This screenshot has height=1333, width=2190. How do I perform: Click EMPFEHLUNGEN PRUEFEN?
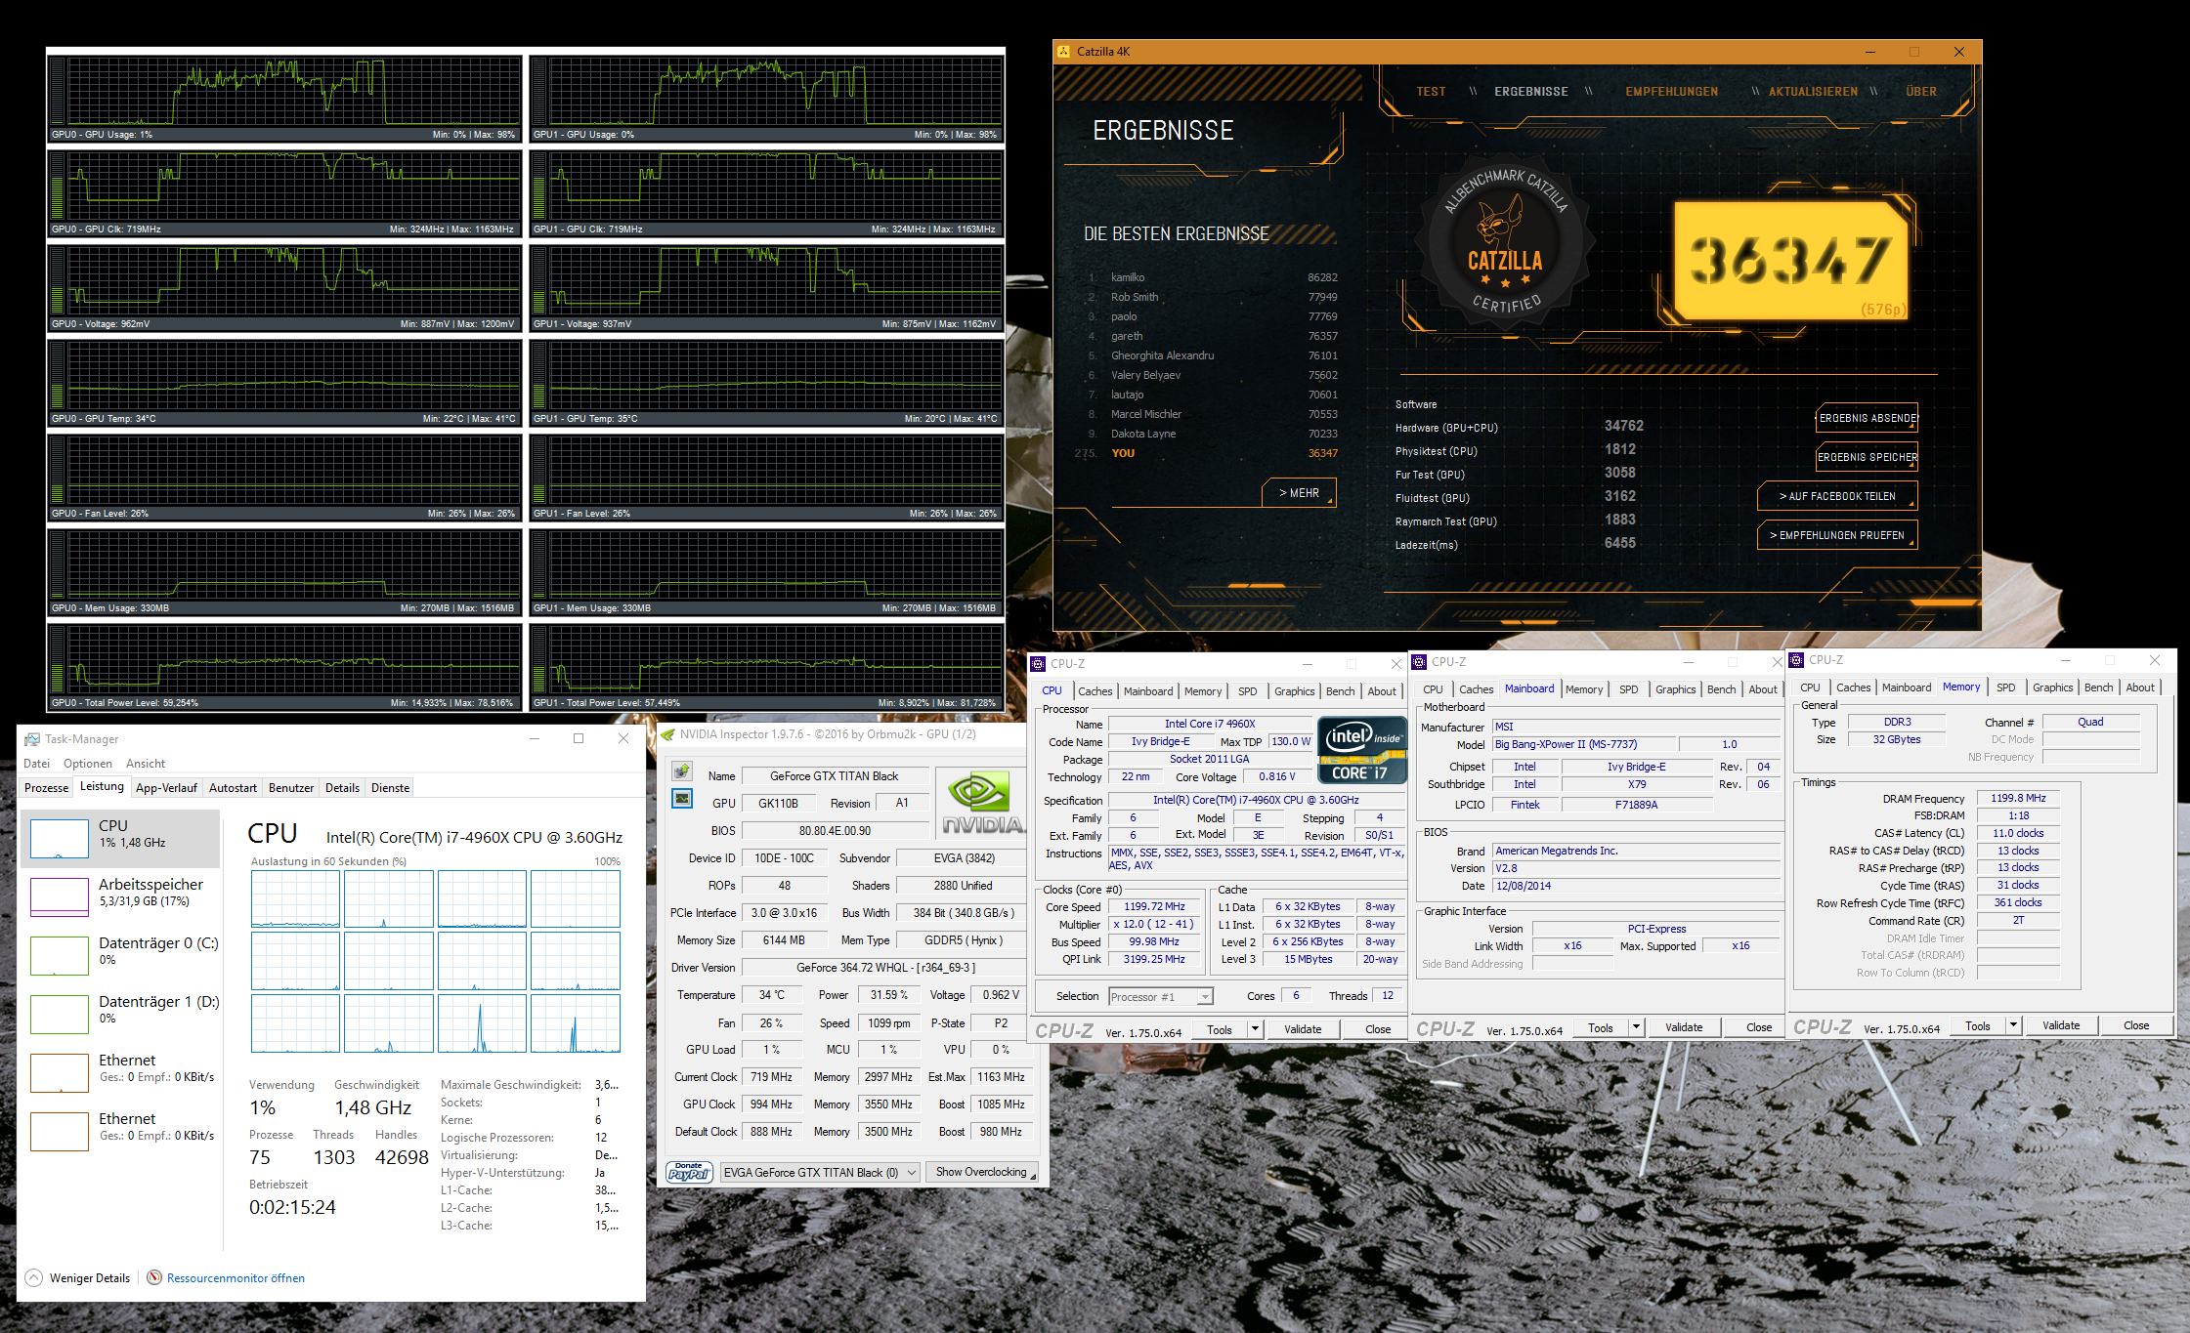click(x=1837, y=535)
